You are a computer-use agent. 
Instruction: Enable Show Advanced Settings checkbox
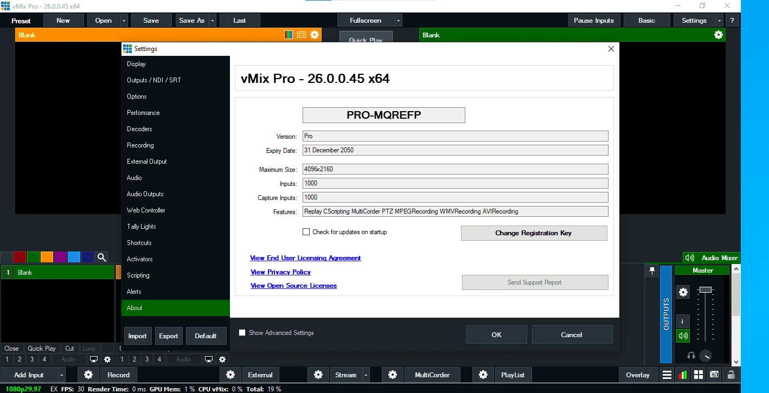pyautogui.click(x=242, y=333)
